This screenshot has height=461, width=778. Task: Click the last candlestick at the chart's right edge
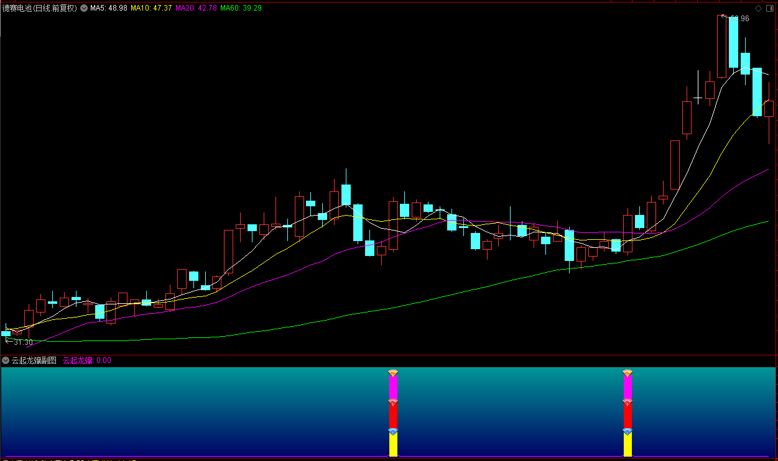tap(769, 109)
